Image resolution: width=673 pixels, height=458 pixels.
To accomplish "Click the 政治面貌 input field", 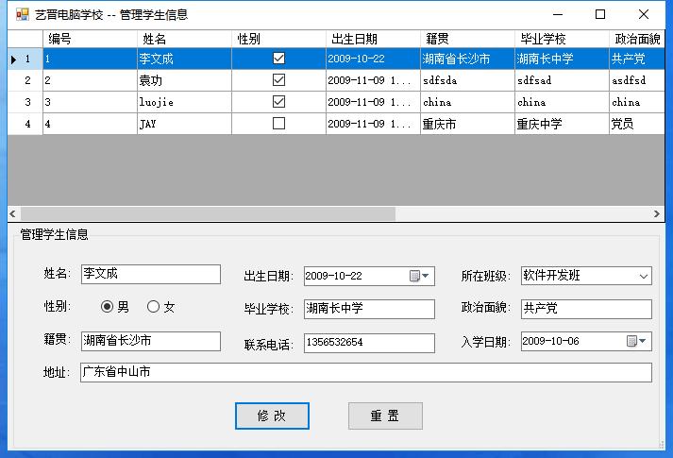I will tap(586, 309).
